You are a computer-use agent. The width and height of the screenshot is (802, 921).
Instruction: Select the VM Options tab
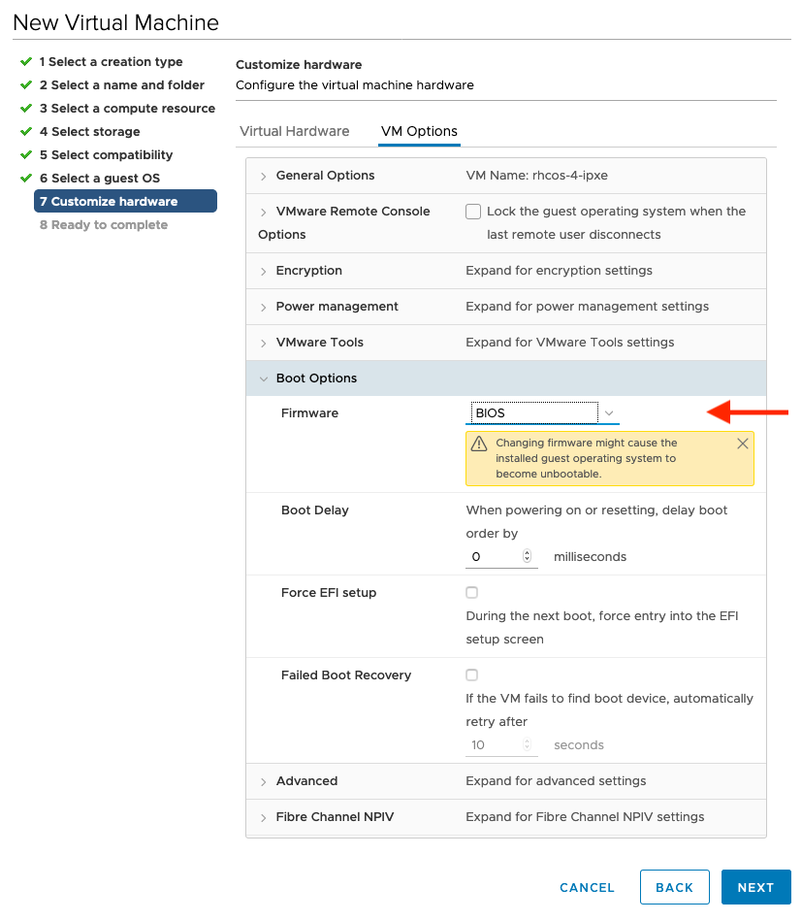point(419,131)
